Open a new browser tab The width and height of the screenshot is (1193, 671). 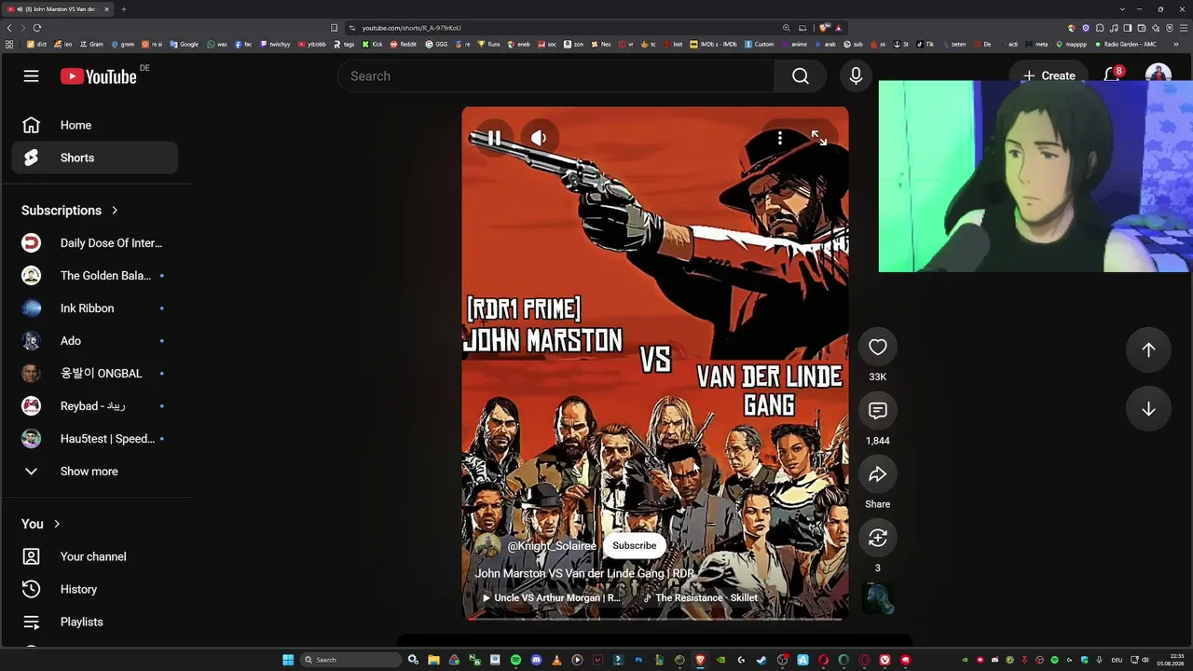(x=123, y=9)
